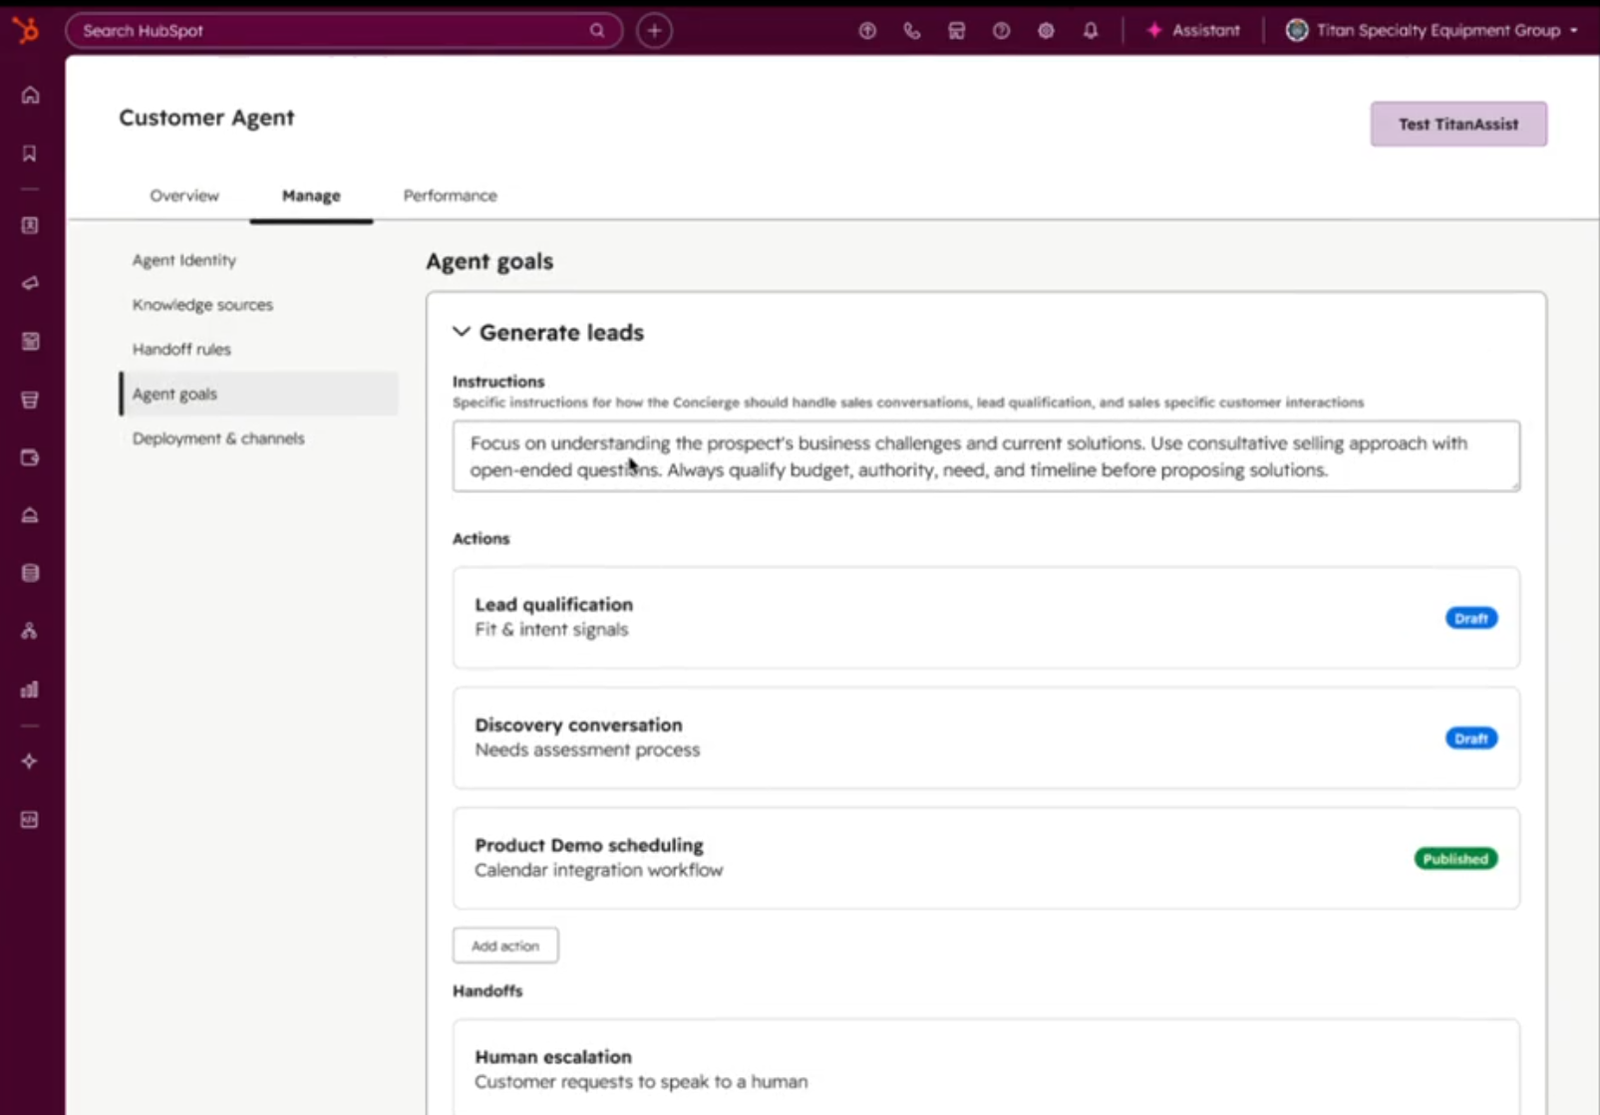Image resolution: width=1600 pixels, height=1115 pixels.
Task: Click the 'Handoffs' section label
Action: click(487, 991)
